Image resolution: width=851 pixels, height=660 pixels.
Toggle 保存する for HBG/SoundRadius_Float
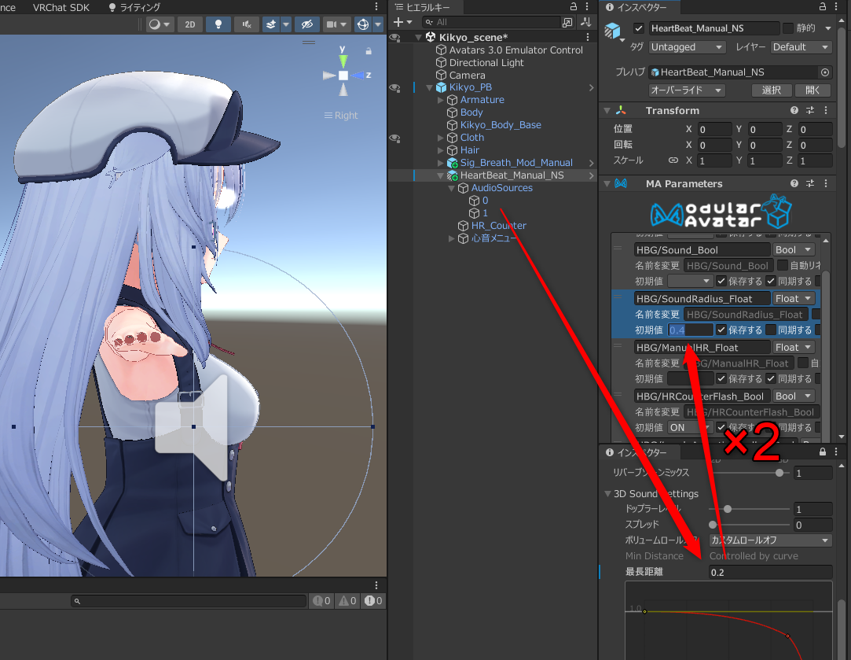click(x=721, y=330)
